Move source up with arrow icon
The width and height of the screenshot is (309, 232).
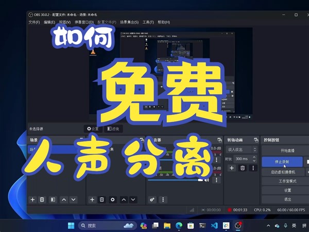tap(124, 200)
